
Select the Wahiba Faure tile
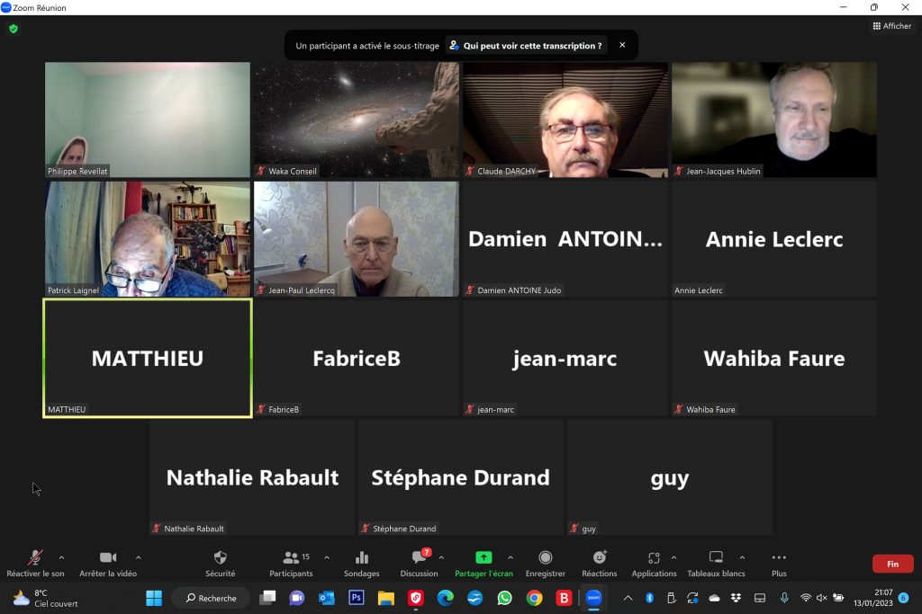[x=774, y=358]
